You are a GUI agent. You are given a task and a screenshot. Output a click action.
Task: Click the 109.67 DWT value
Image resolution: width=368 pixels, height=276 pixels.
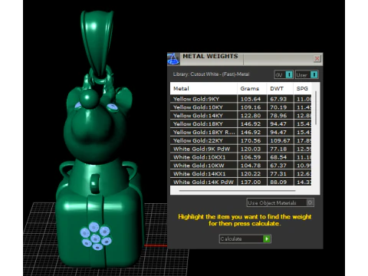280,140
